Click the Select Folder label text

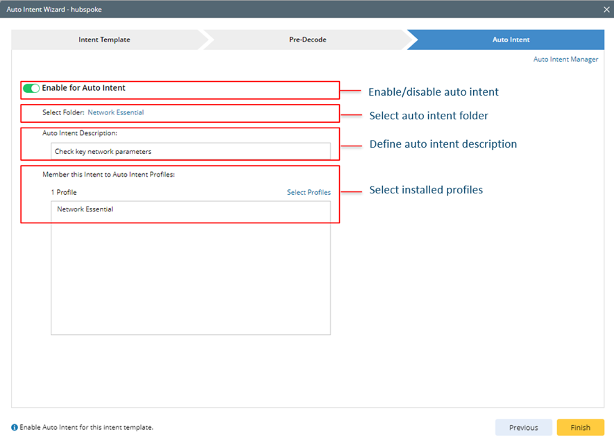[63, 112]
